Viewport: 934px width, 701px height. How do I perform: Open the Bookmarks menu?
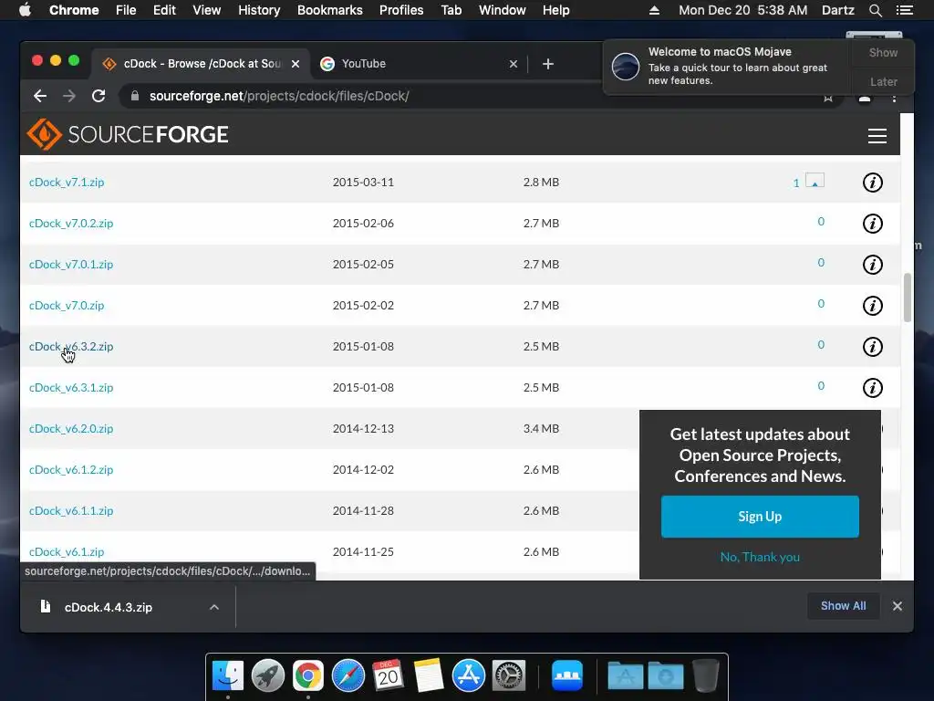pyautogui.click(x=330, y=10)
